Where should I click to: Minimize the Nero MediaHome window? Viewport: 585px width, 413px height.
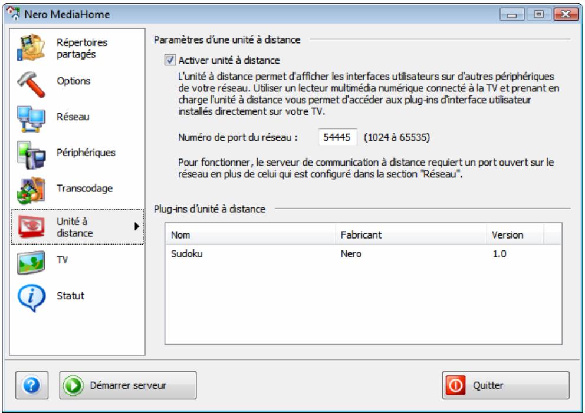[x=512, y=15]
